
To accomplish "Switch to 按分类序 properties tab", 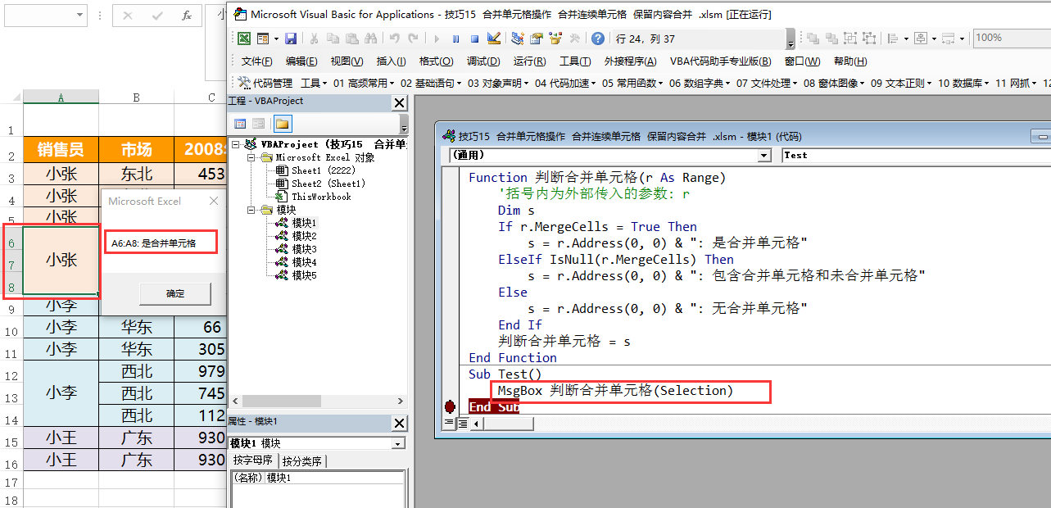I will (x=301, y=460).
